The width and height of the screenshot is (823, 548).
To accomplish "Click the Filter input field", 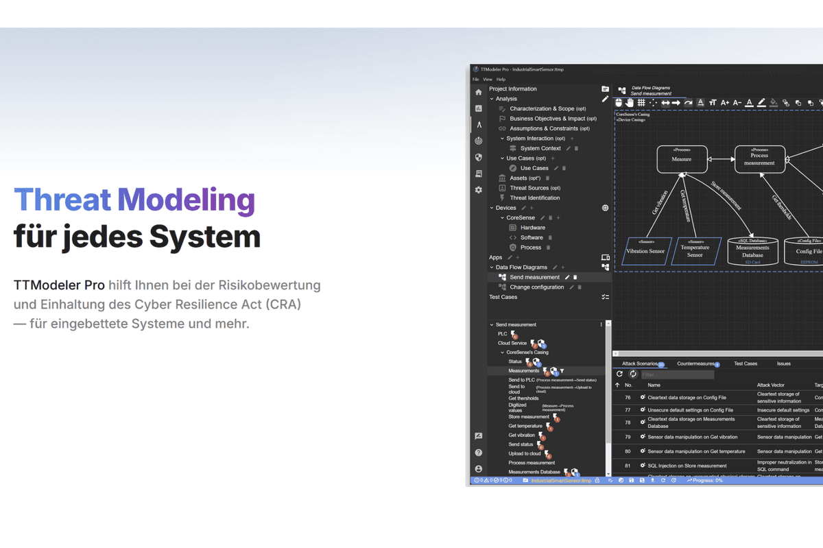I will (x=677, y=375).
